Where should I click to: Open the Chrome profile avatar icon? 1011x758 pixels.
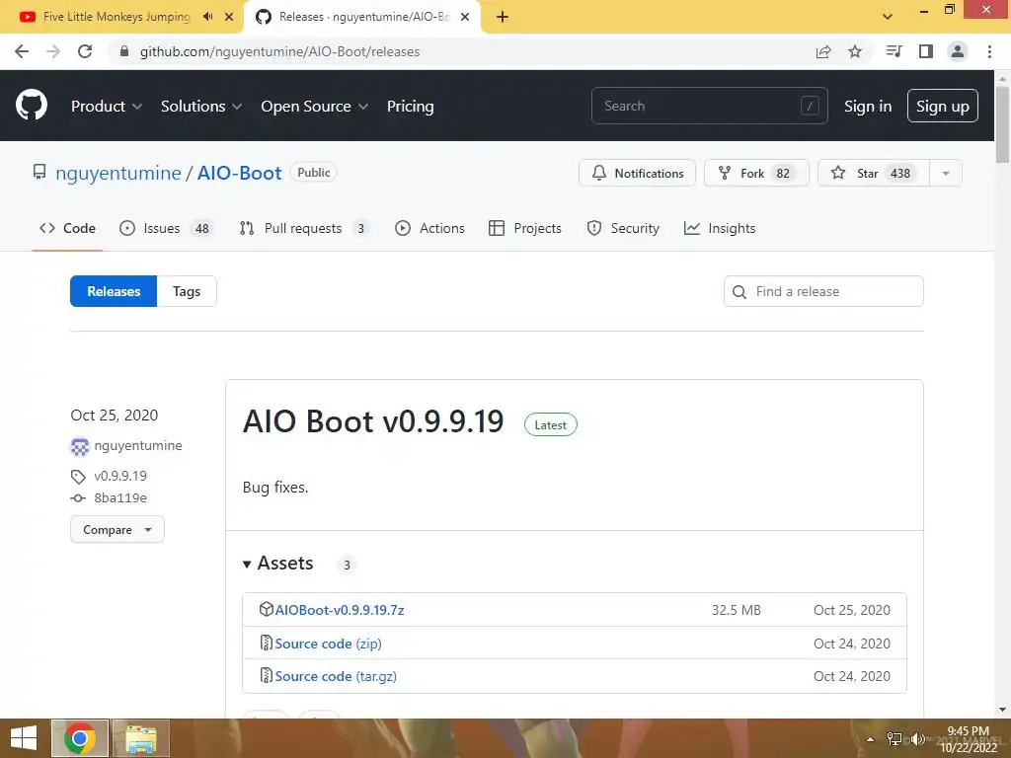[958, 51]
